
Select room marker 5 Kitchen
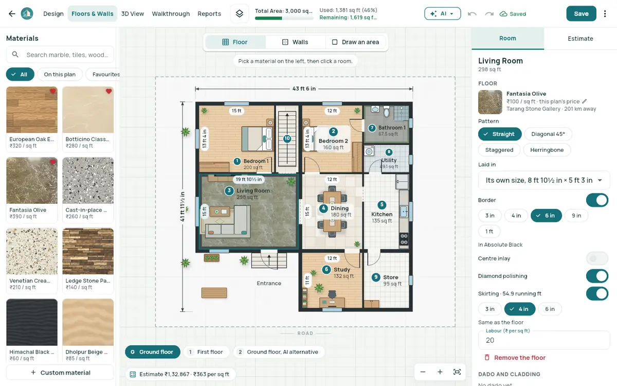coord(382,205)
